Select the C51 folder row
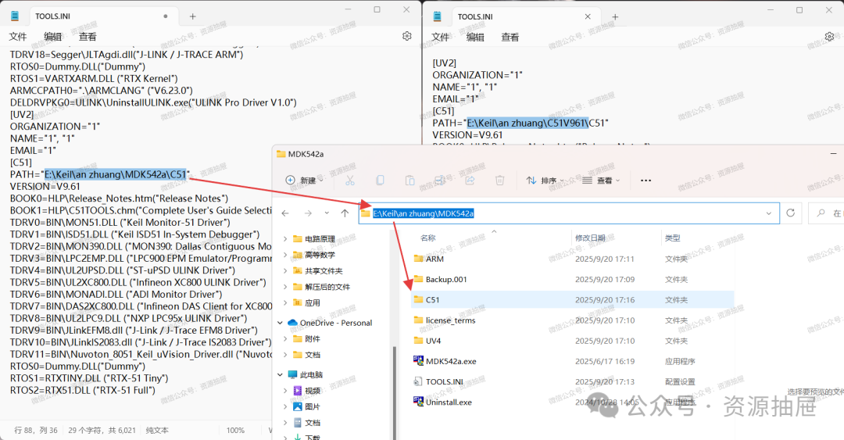 coord(574,300)
